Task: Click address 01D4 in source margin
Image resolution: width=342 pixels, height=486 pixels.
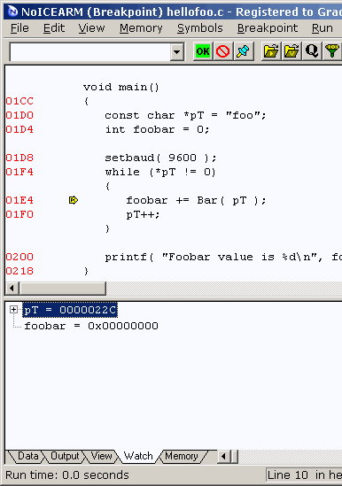Action: click(x=19, y=129)
